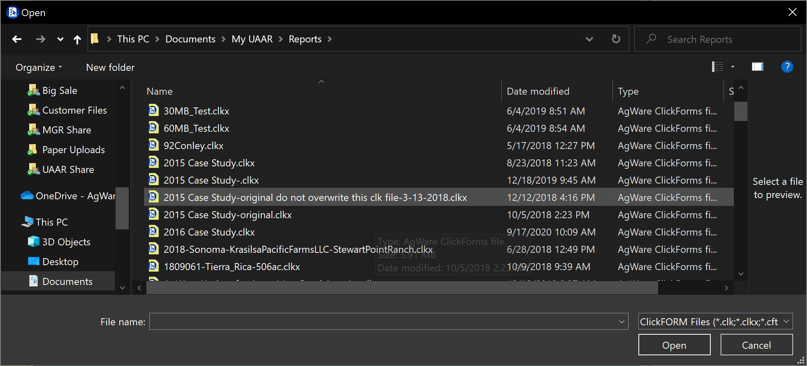Select Documents in the navigation tree
This screenshot has width=807, height=366.
[67, 281]
